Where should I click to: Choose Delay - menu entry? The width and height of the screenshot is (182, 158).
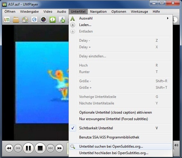pyautogui.click(x=120, y=40)
